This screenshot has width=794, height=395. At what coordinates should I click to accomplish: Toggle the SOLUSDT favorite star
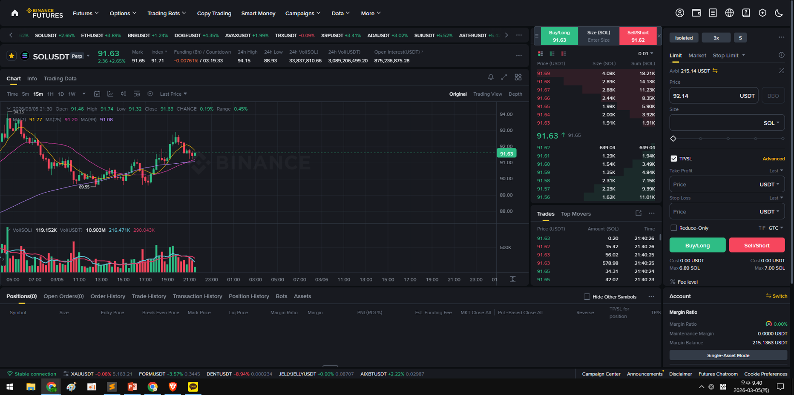click(12, 56)
